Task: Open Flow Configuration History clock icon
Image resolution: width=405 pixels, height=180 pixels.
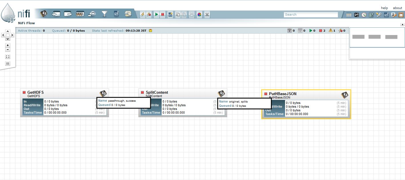Action: pos(364,14)
